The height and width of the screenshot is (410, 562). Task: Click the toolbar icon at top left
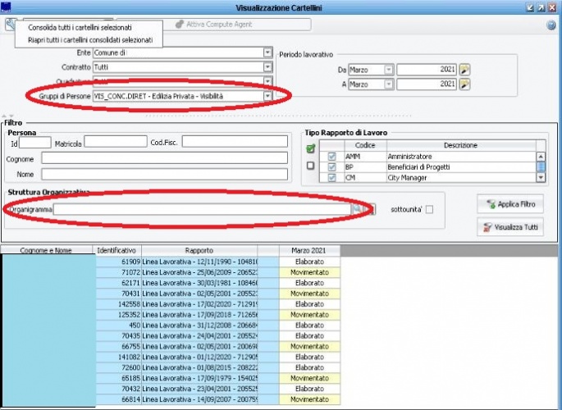click(10, 24)
